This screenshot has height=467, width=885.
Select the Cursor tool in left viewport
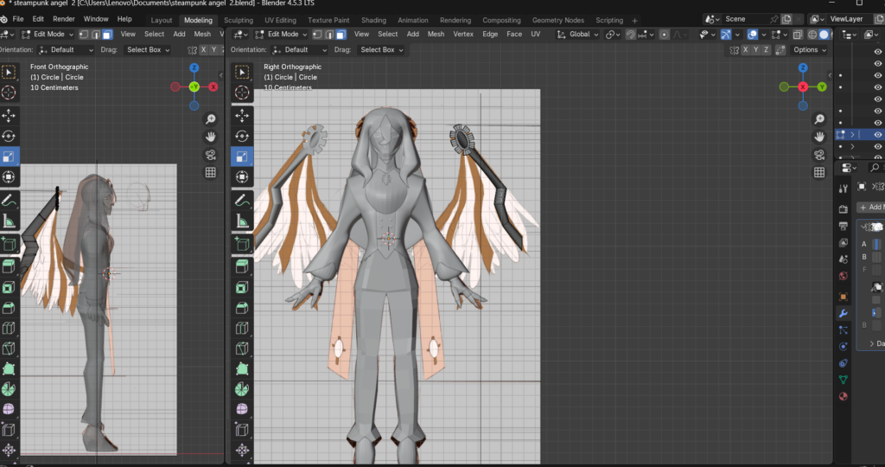point(10,93)
